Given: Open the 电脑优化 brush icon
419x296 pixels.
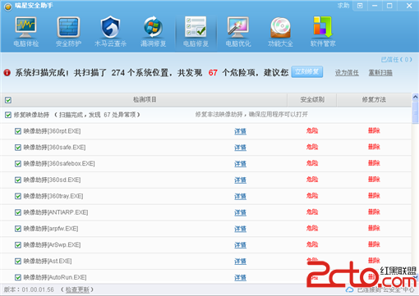Looking at the screenshot, I should (238, 27).
